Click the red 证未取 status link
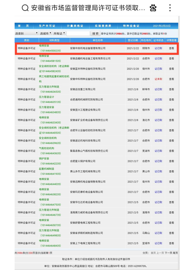Viewport: 194px width, 270px height. [x=158, y=79]
